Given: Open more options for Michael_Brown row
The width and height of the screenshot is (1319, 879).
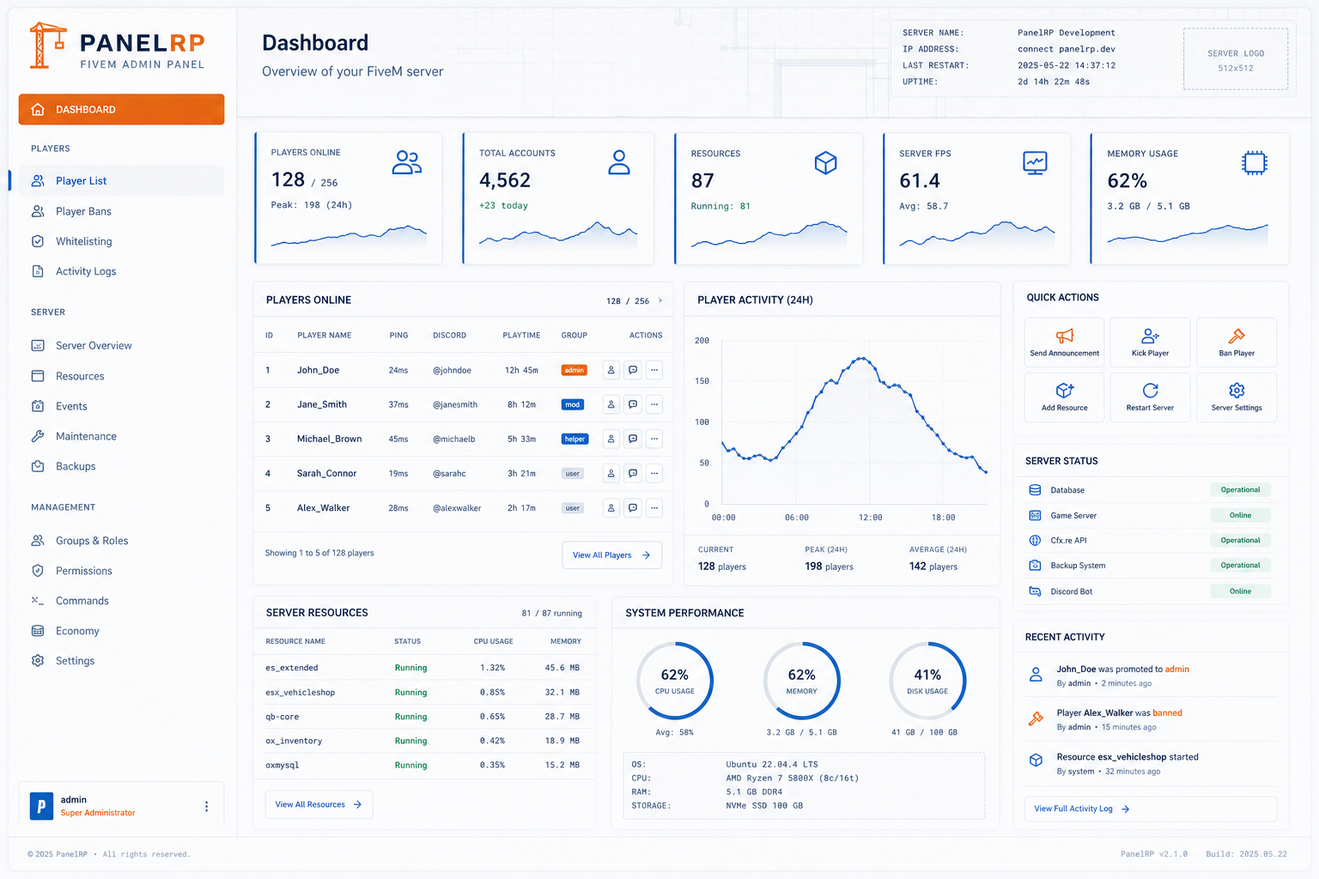Looking at the screenshot, I should coord(654,439).
